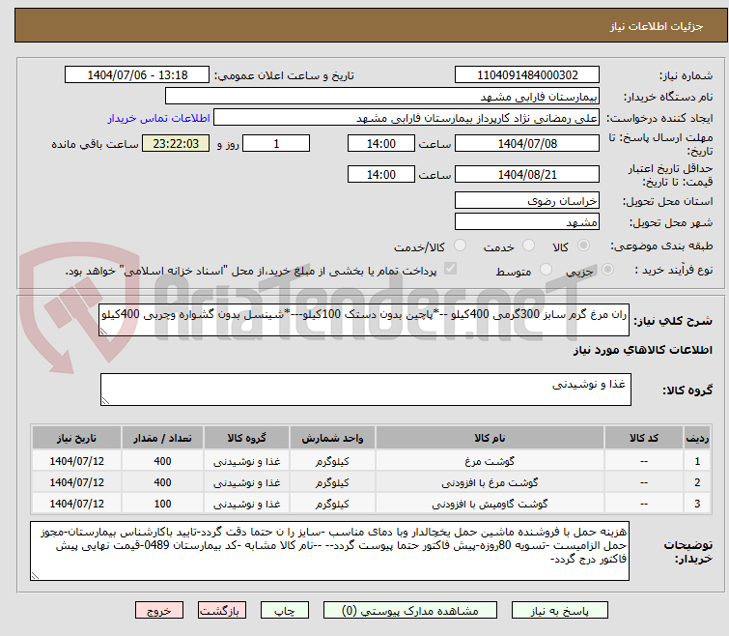Select the جزیی purchase type radio

click(x=607, y=270)
